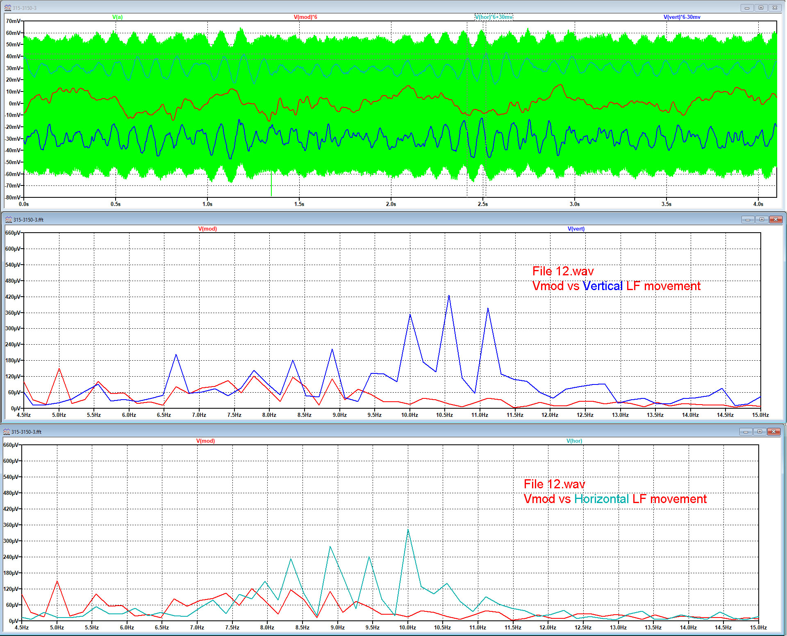This screenshot has height=636, width=787.
Task: Click the cyan V(hor) FFT trace label
Action: [x=574, y=441]
